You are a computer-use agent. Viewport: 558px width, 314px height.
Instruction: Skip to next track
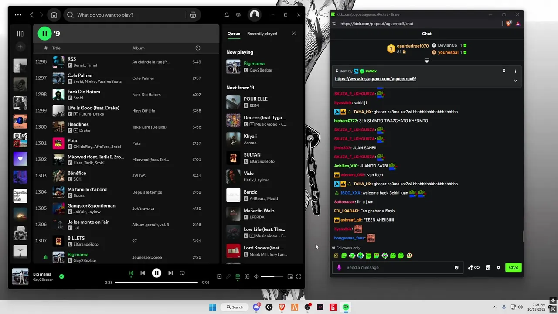click(x=170, y=273)
